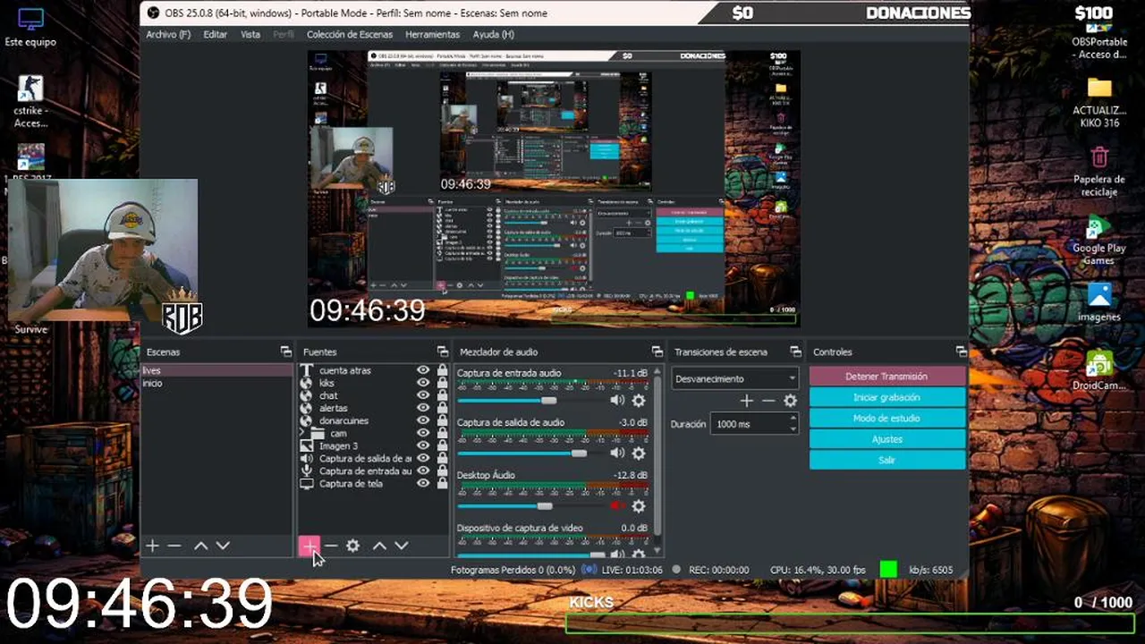Toggle visibility of Imagen 3 source
Screen dimensions: 1145x644
click(x=423, y=445)
